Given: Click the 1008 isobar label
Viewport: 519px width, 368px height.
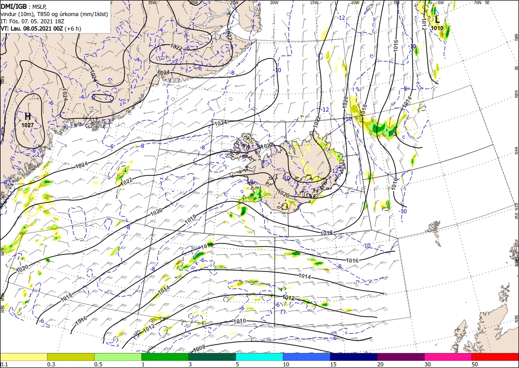Looking at the screenshot, I should [199, 348].
